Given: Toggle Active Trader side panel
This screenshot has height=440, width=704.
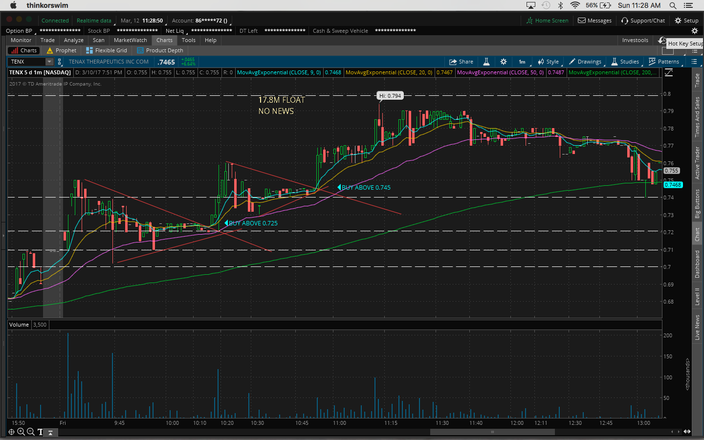Looking at the screenshot, I should 697,163.
